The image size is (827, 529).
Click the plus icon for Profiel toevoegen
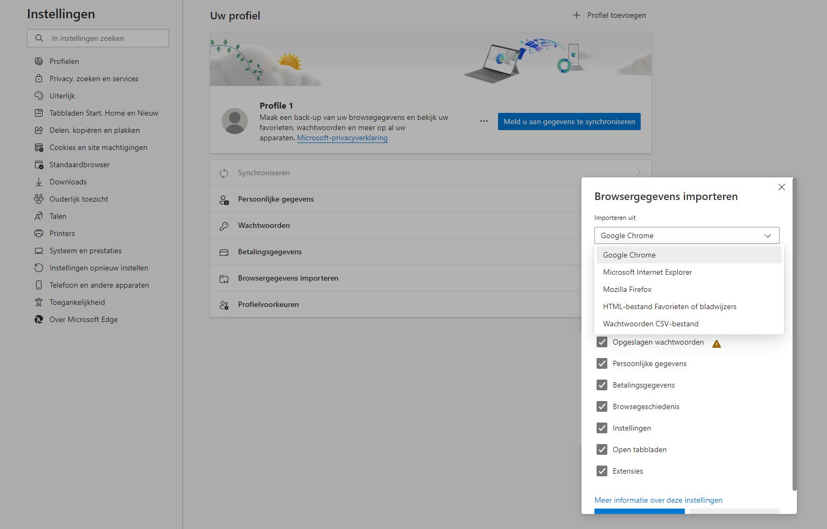[577, 15]
